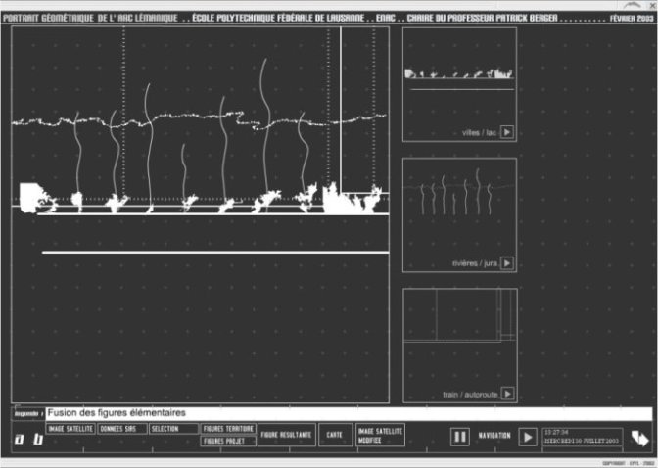Pause the navigation playback
Screen dimensions: 658x468
pyautogui.click(x=460, y=437)
